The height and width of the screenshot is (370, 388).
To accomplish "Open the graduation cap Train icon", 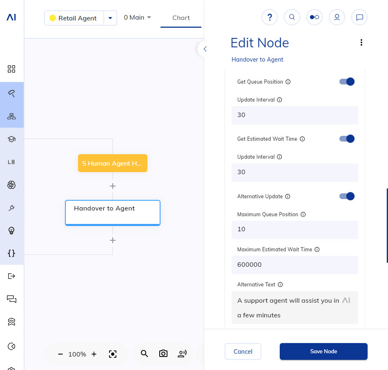I will pyautogui.click(x=11, y=139).
